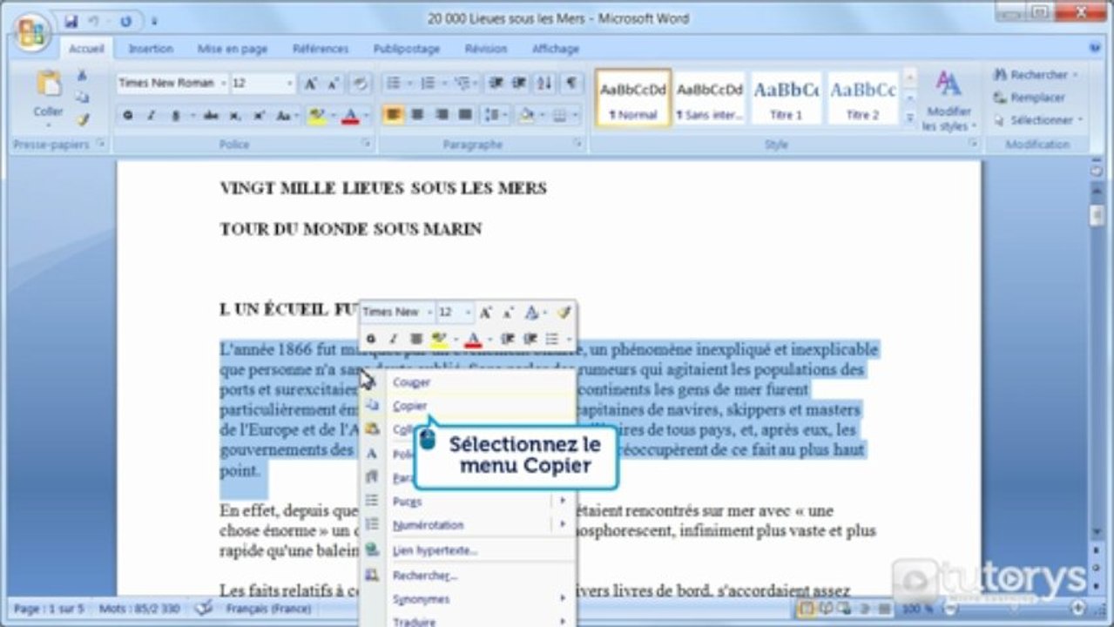This screenshot has width=1114, height=627.
Task: Click the ribbon decrease indent icon
Action: (496, 84)
